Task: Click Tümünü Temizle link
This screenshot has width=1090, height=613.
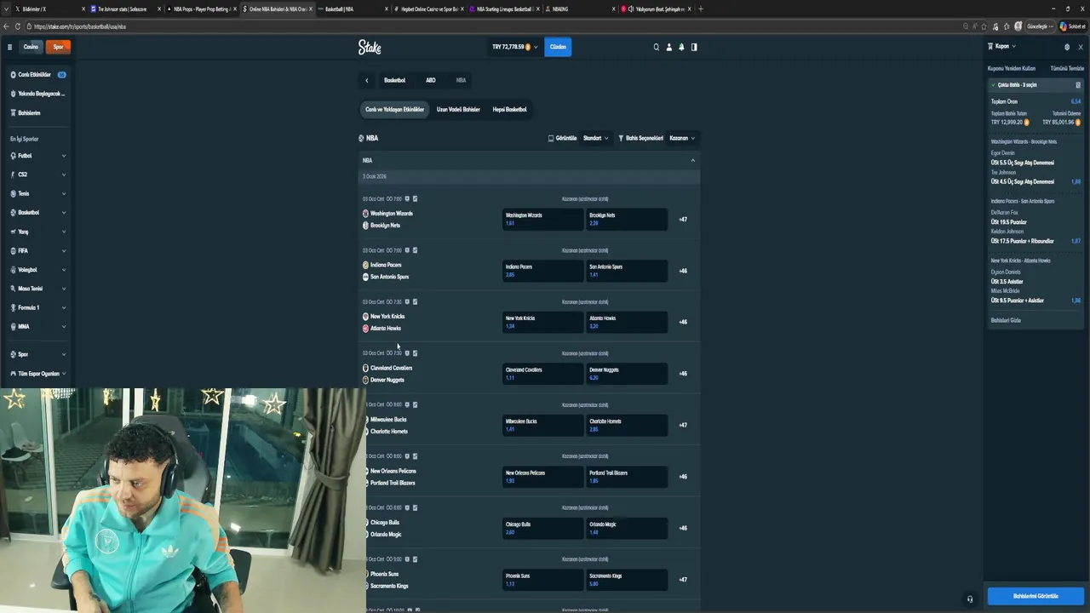Action: pos(1067,68)
